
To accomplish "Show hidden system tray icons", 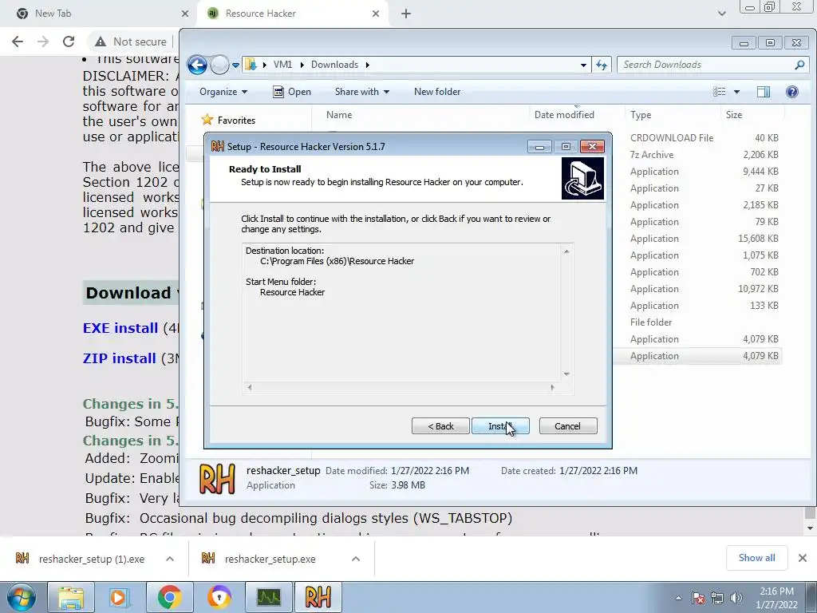I will tap(678, 598).
